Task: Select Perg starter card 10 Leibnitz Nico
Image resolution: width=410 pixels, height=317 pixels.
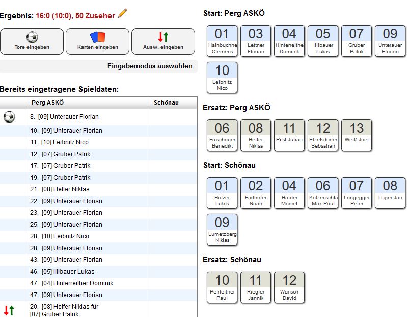Action: (x=222, y=78)
